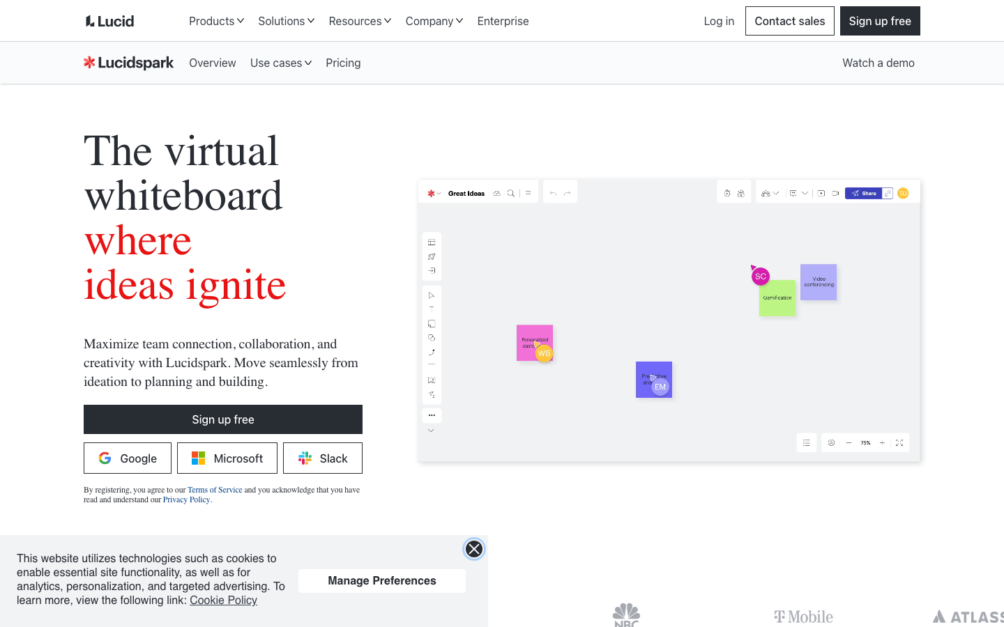Image resolution: width=1004 pixels, height=627 pixels.
Task: Sign up with Microsoft
Action: 227,458
